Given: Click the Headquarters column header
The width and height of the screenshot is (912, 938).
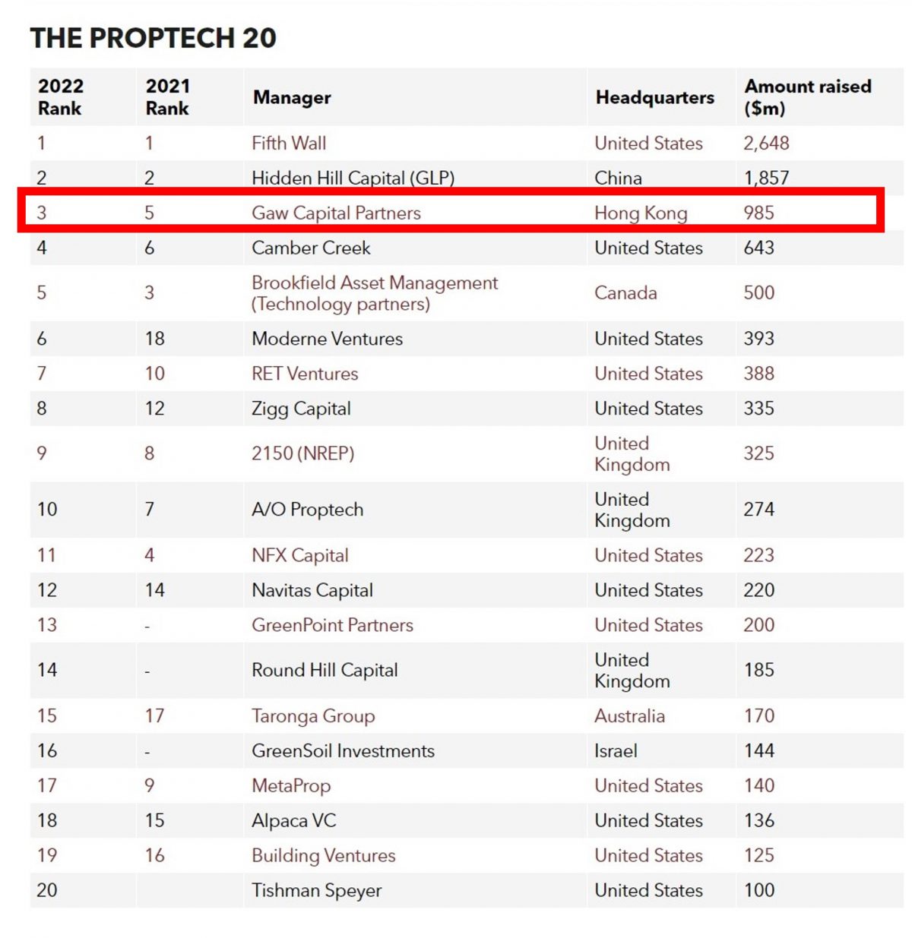Looking at the screenshot, I should pyautogui.click(x=655, y=98).
